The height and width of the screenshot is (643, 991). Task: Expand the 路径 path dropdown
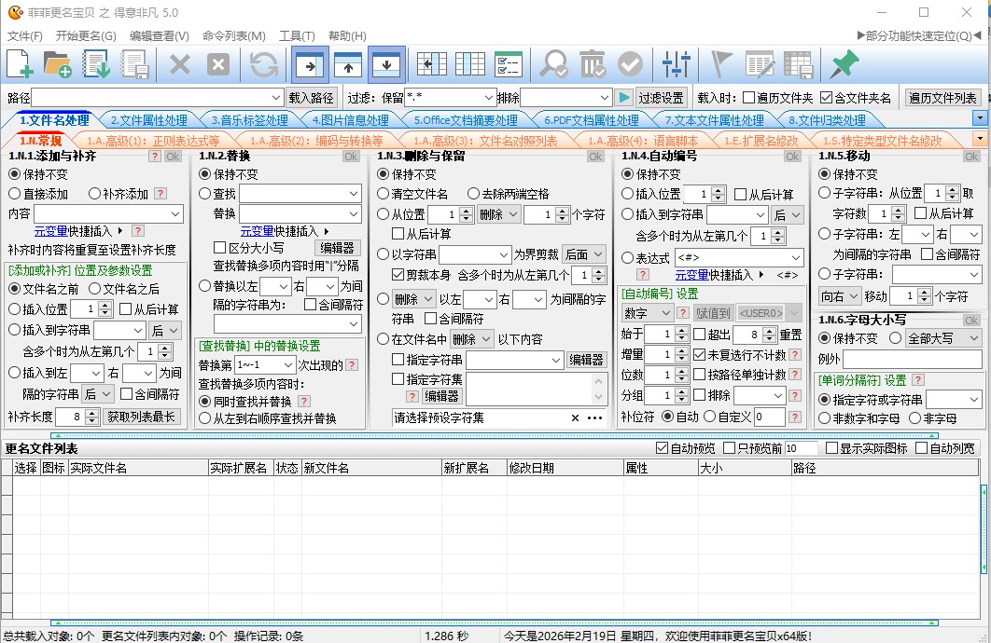[276, 98]
